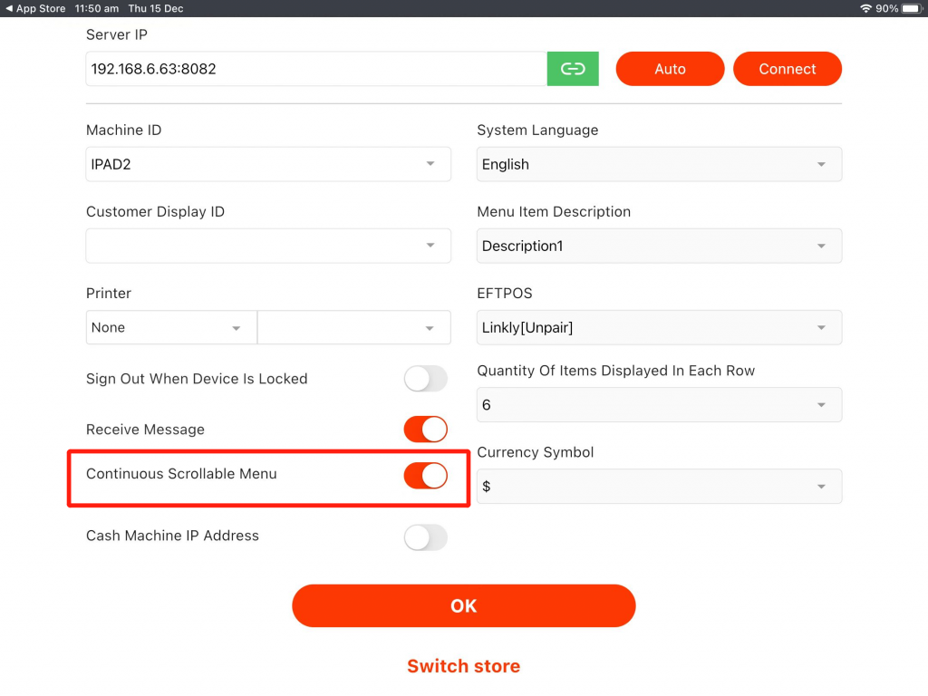Tap the battery indicator icon

[x=911, y=8]
